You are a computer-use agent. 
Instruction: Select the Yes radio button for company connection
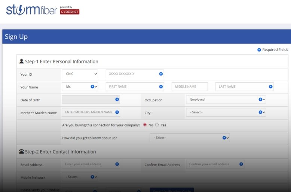tap(157, 125)
